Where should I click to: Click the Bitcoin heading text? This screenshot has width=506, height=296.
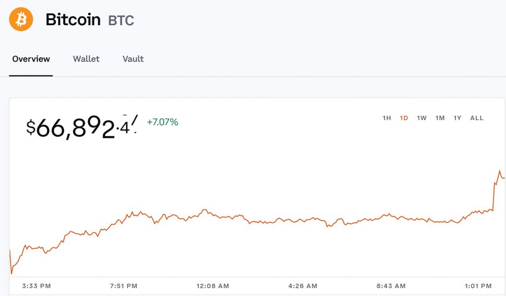(x=73, y=20)
